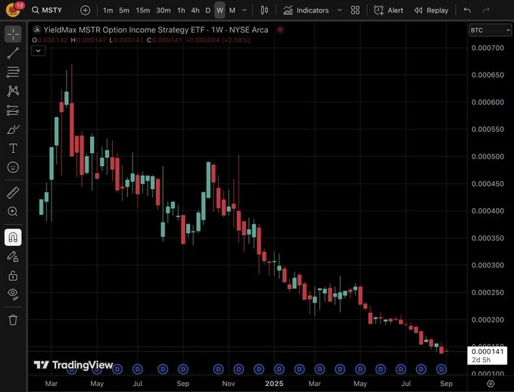Switch to 5m timeframe

pyautogui.click(x=124, y=11)
